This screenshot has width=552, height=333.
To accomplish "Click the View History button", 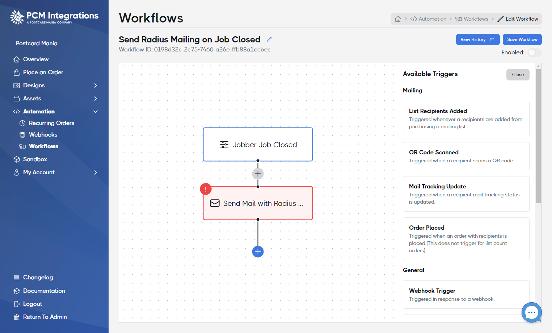I will (x=478, y=39).
